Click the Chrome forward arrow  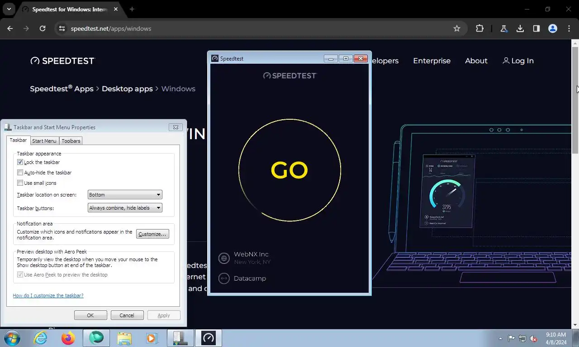click(x=26, y=28)
